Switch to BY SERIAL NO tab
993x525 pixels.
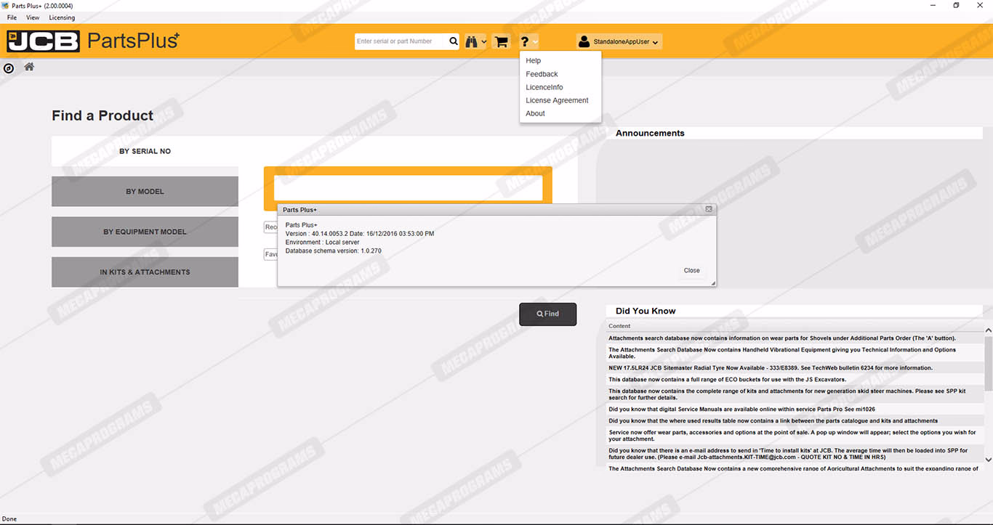tap(145, 151)
